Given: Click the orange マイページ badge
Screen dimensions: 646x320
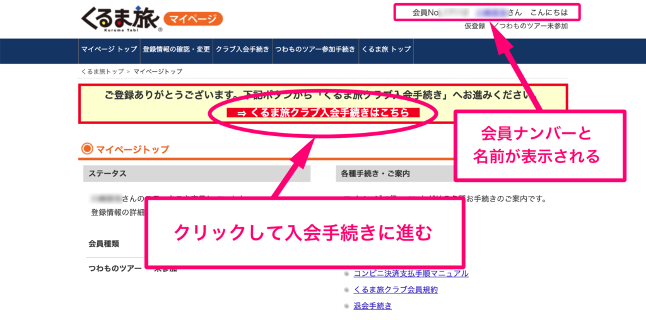Looking at the screenshot, I should coord(192,19).
